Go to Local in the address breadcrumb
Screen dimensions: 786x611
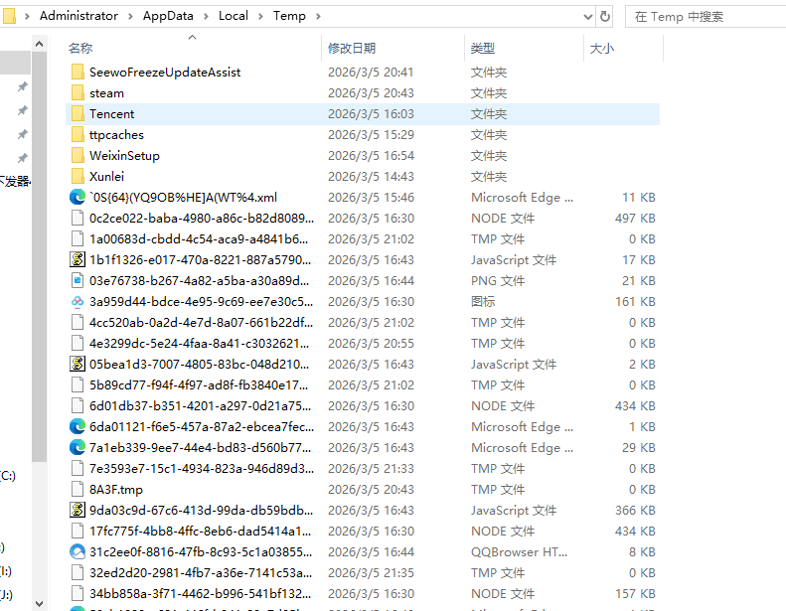(234, 16)
